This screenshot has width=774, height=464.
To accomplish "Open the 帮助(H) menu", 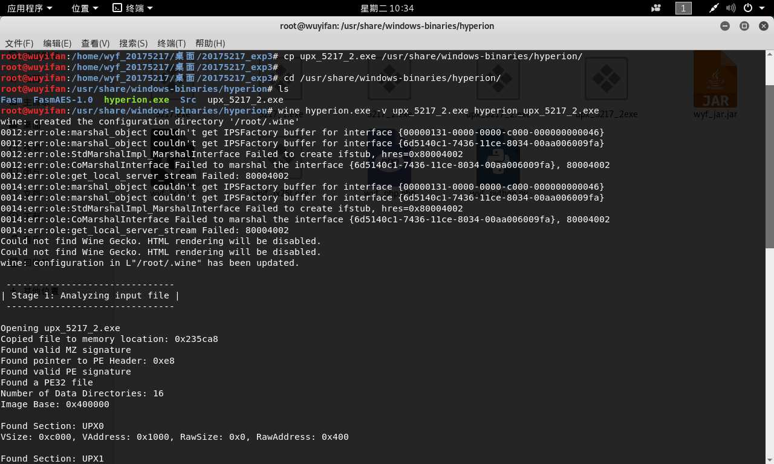I will click(210, 43).
